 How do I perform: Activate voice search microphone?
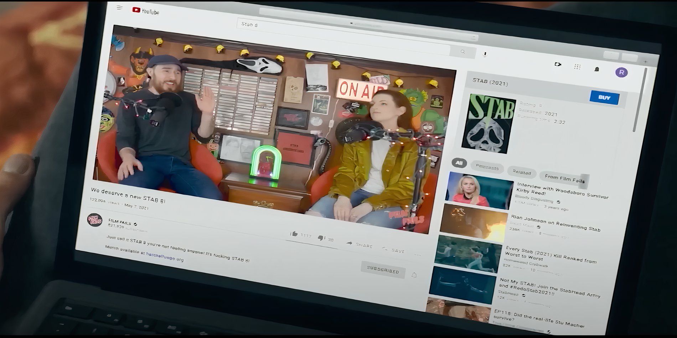tap(485, 54)
